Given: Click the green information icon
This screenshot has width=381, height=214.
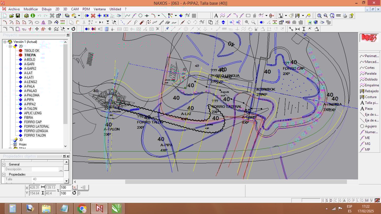Looking at the screenshot, I should coord(33,16).
